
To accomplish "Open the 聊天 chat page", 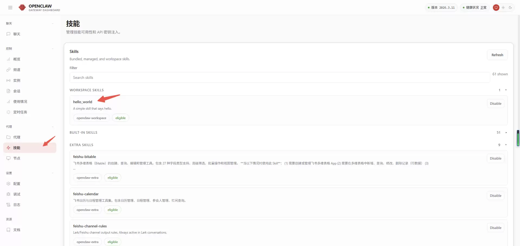I will tap(17, 34).
